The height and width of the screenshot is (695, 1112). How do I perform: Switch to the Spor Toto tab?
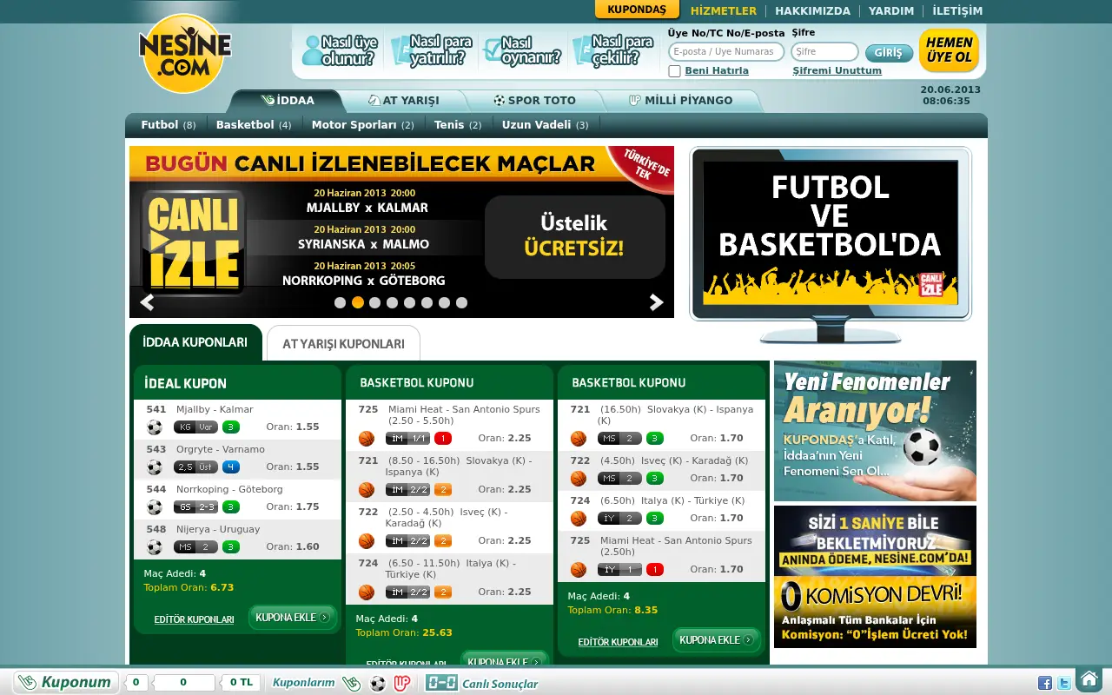point(534,101)
